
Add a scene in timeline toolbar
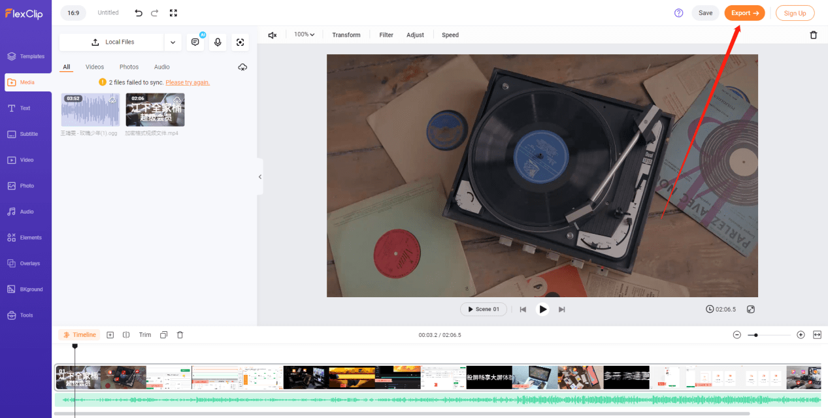110,335
